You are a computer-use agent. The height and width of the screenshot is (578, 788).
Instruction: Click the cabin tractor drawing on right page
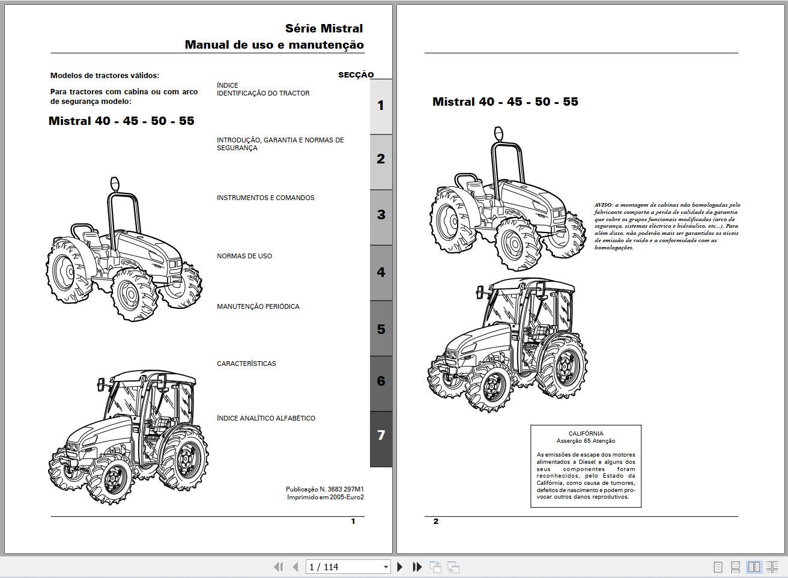(x=508, y=345)
